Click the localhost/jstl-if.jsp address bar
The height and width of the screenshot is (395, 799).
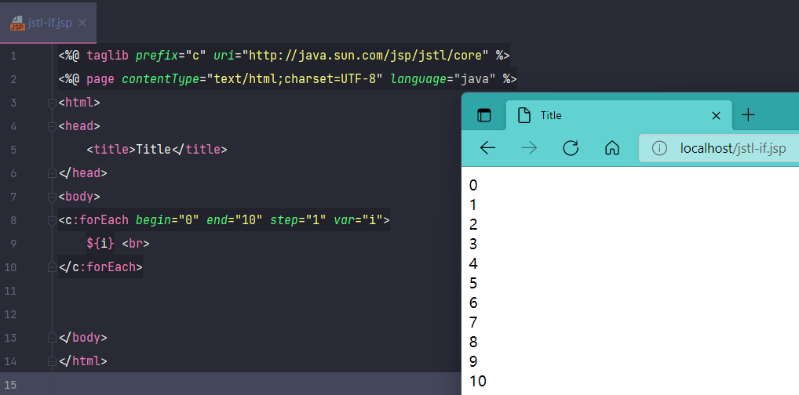[719, 149]
